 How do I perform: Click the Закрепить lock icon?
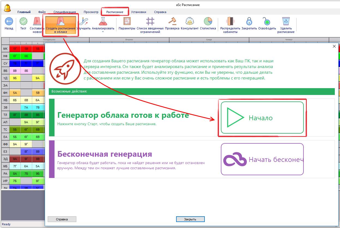coord(249,22)
